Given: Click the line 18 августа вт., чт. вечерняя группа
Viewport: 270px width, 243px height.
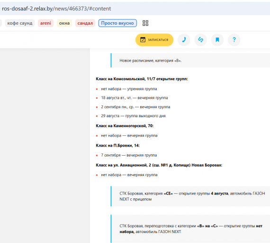Looking at the screenshot, I should click(135, 98).
